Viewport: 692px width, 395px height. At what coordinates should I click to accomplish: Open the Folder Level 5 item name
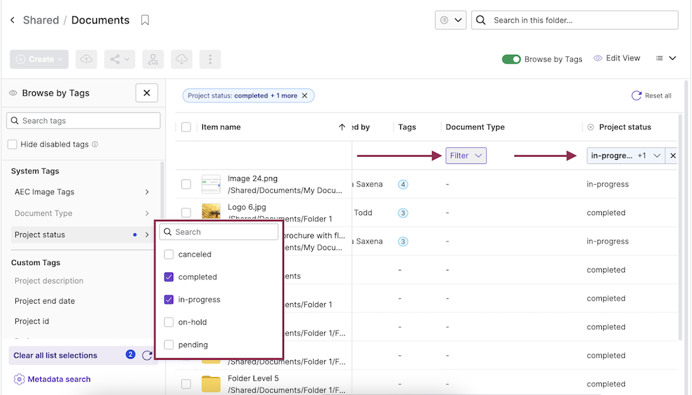pyautogui.click(x=254, y=378)
